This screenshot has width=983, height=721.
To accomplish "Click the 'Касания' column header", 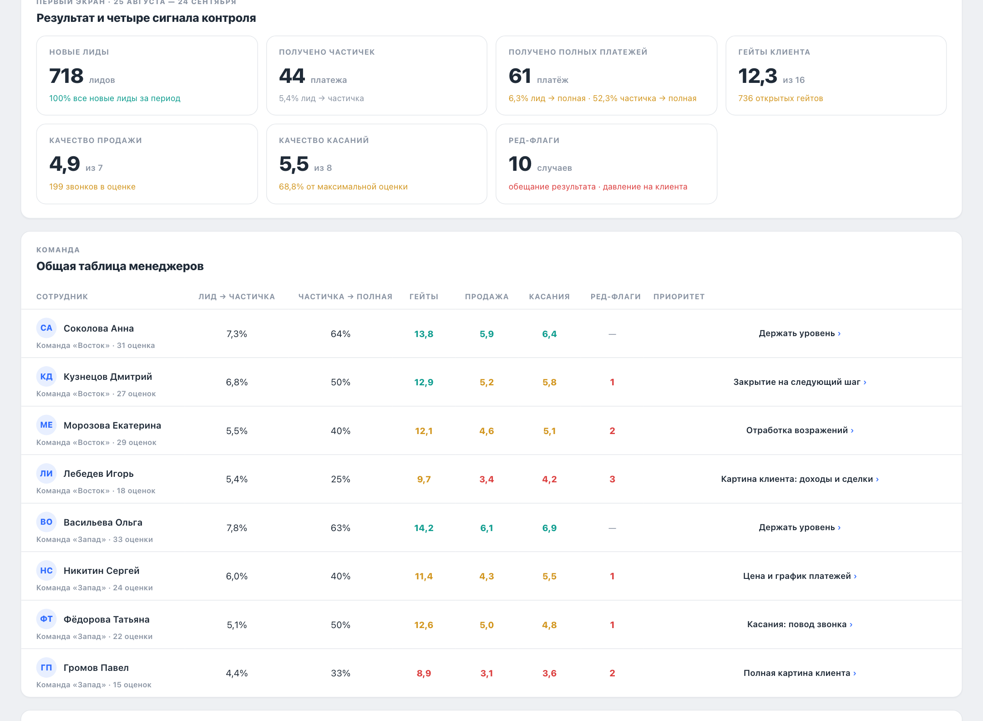I will click(549, 297).
